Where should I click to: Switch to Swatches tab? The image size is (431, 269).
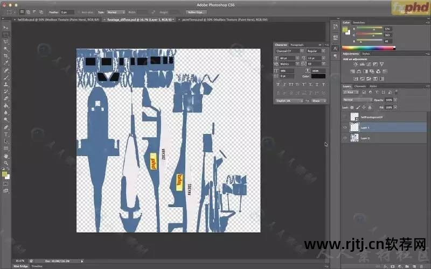[359, 23]
